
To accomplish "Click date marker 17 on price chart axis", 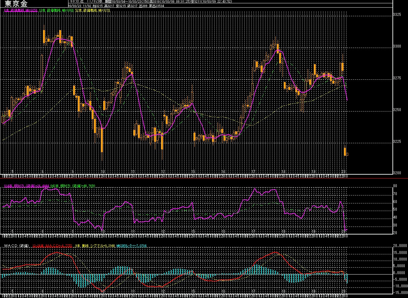I will (253, 172).
